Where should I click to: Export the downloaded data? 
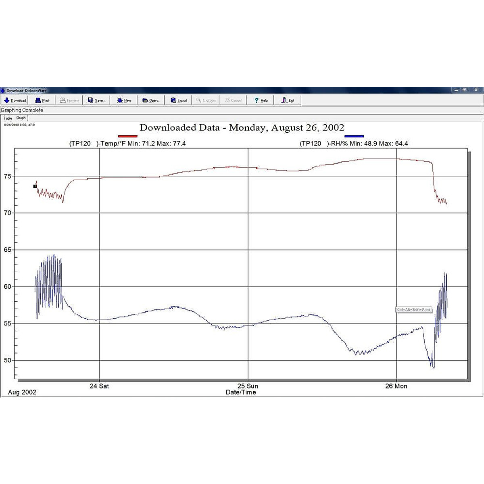coord(179,100)
